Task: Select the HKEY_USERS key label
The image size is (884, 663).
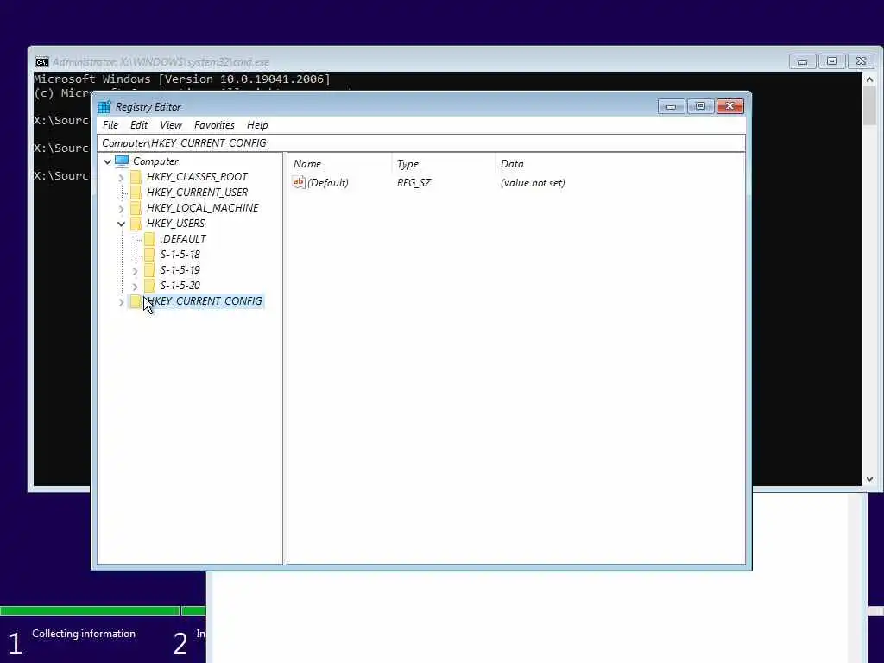Action: point(175,224)
